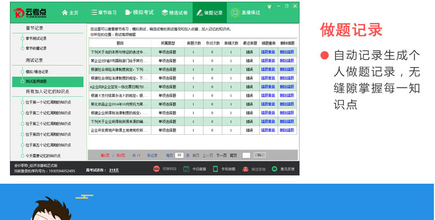Switch to the 做题记录 tab
The image size is (435, 220).
click(x=209, y=13)
